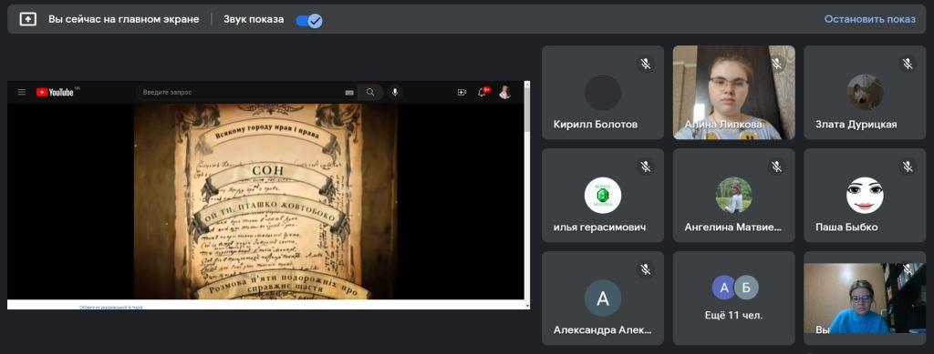The width and height of the screenshot is (934, 354).
Task: Expand the Ещё 11 чел. participants tile
Action: (733, 298)
